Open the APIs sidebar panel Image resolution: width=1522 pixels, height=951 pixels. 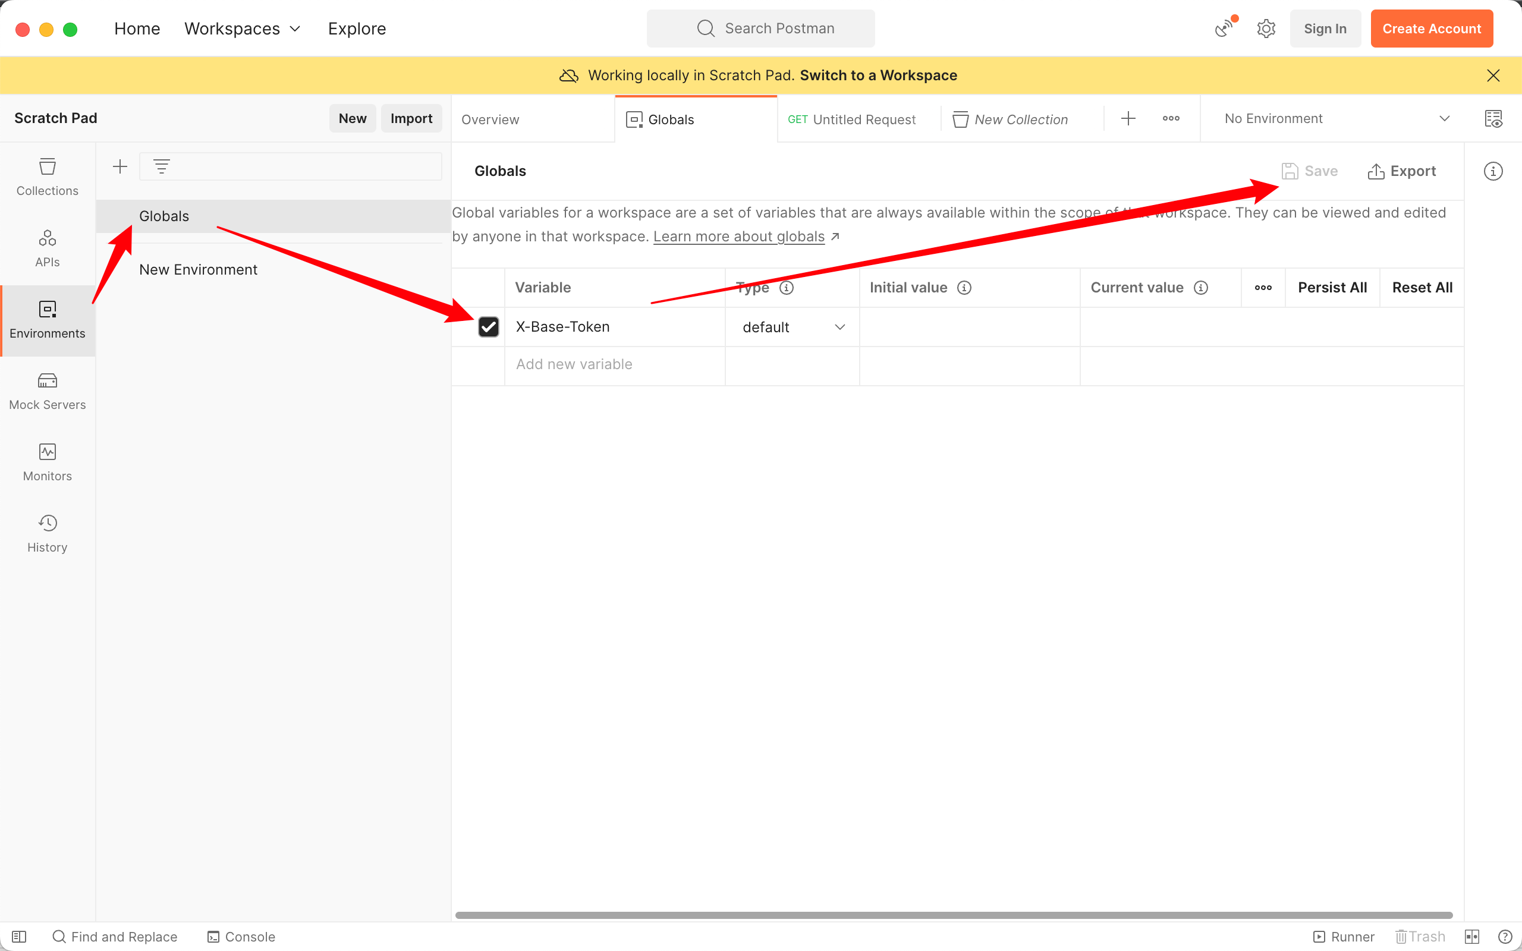coord(47,248)
